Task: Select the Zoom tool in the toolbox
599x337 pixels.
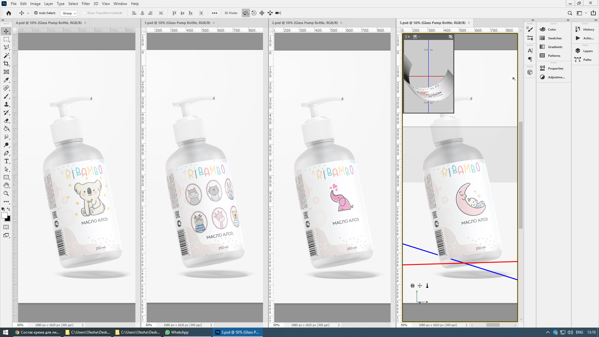Action: (x=6, y=193)
